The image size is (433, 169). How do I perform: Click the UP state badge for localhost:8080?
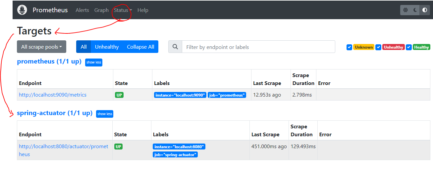(118, 146)
